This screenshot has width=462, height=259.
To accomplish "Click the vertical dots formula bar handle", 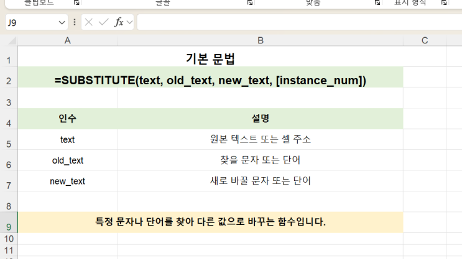I will click(x=75, y=22).
